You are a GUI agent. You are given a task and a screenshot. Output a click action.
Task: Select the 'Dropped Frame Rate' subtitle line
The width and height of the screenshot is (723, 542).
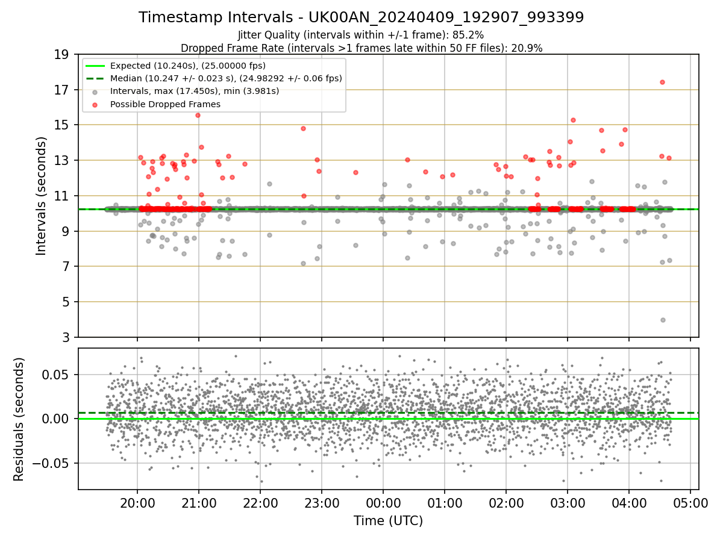coord(361,48)
